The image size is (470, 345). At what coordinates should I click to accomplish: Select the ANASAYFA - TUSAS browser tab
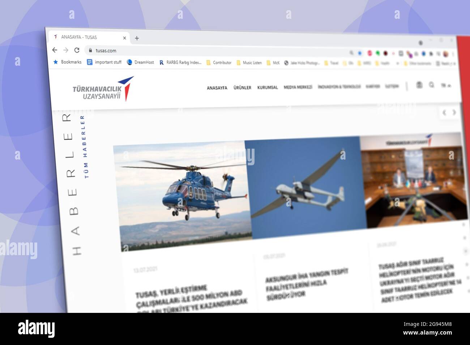pos(89,37)
